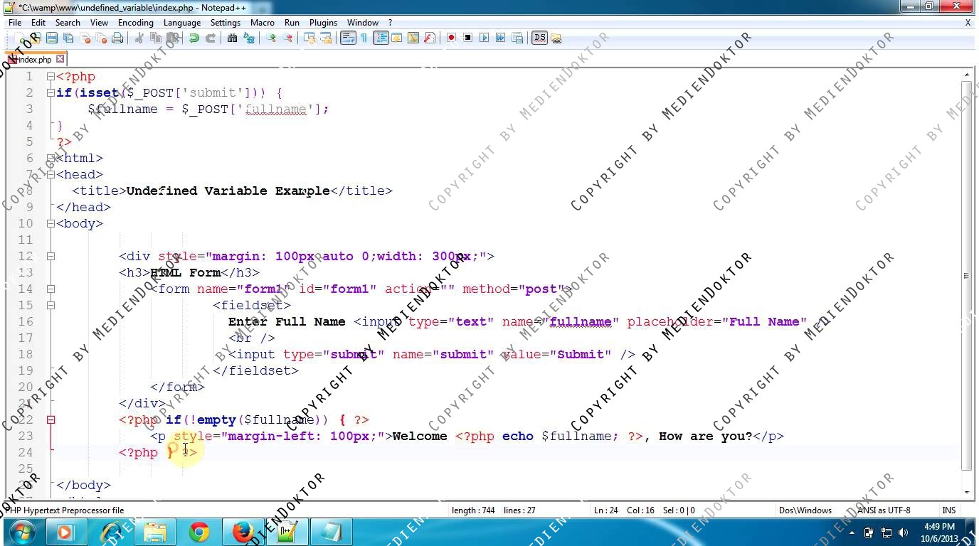Open the Encoding menu
Image resolution: width=979 pixels, height=546 pixels.
[135, 23]
